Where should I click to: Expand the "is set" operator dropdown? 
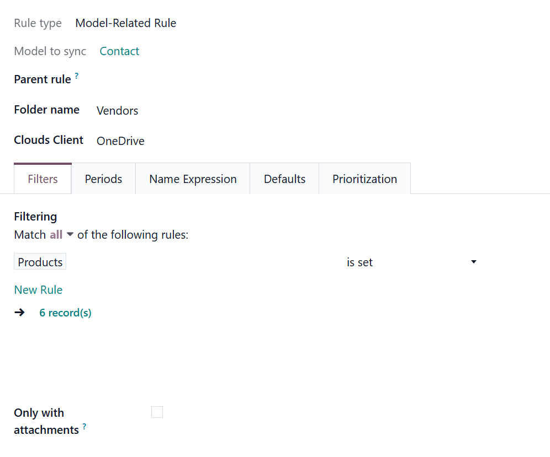pos(411,262)
